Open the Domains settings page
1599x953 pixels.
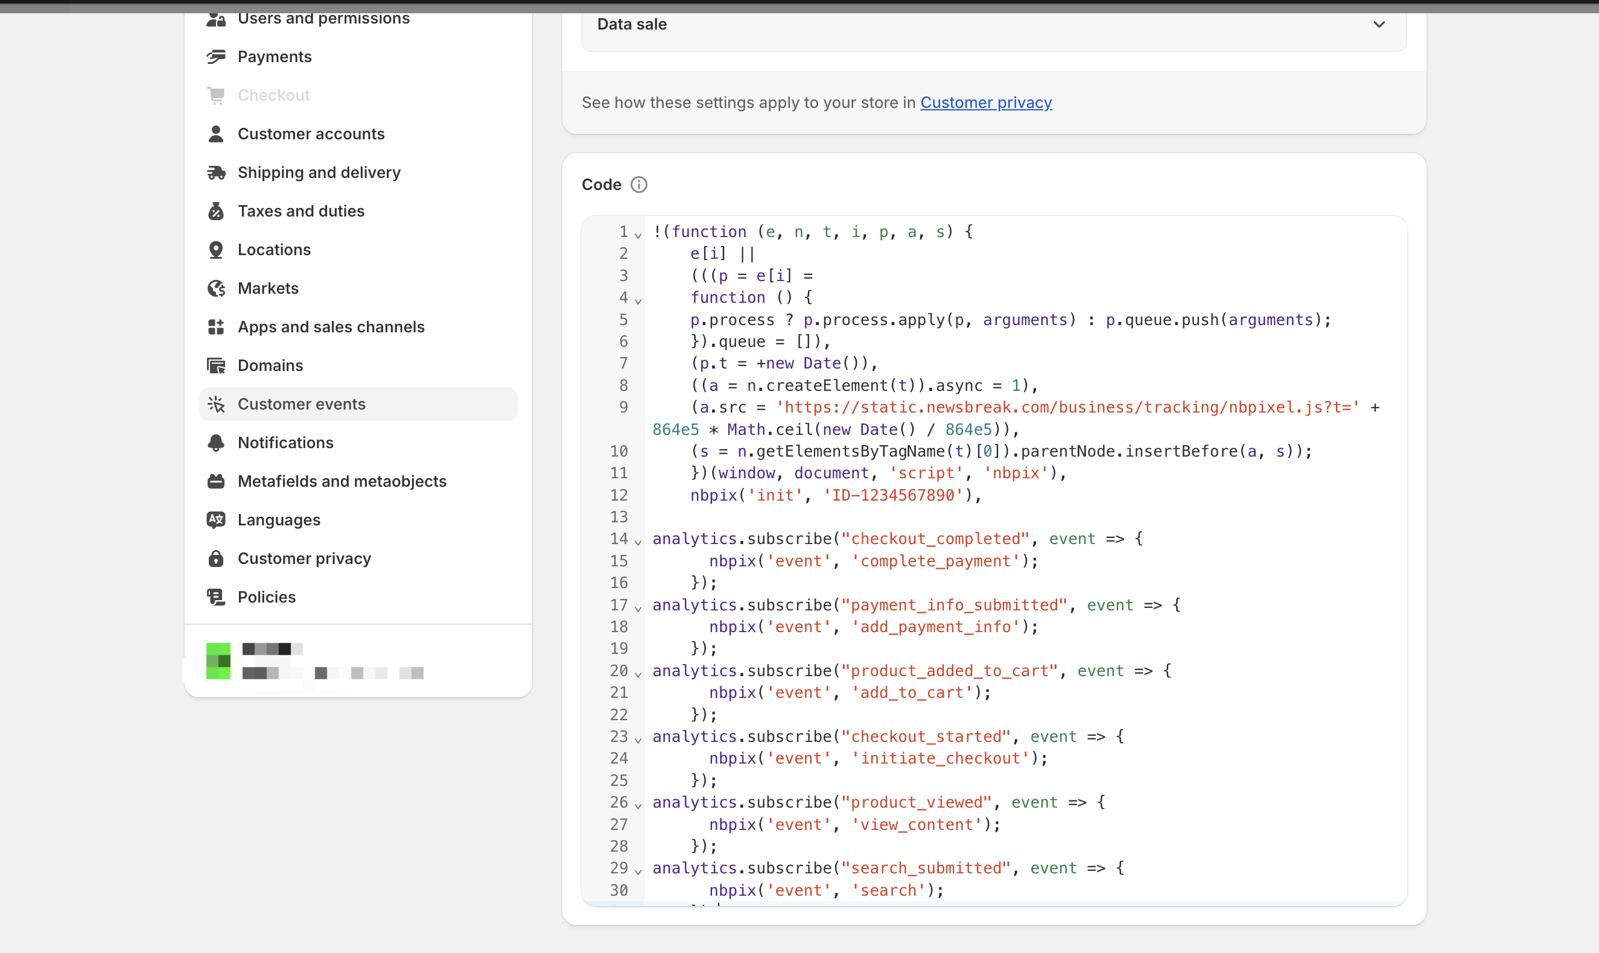[270, 366]
